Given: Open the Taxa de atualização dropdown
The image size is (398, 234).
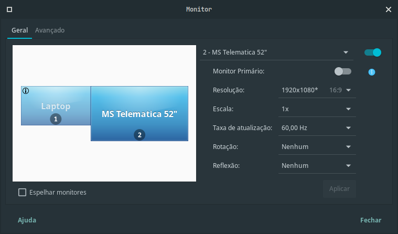Looking at the screenshot, I should (317, 128).
